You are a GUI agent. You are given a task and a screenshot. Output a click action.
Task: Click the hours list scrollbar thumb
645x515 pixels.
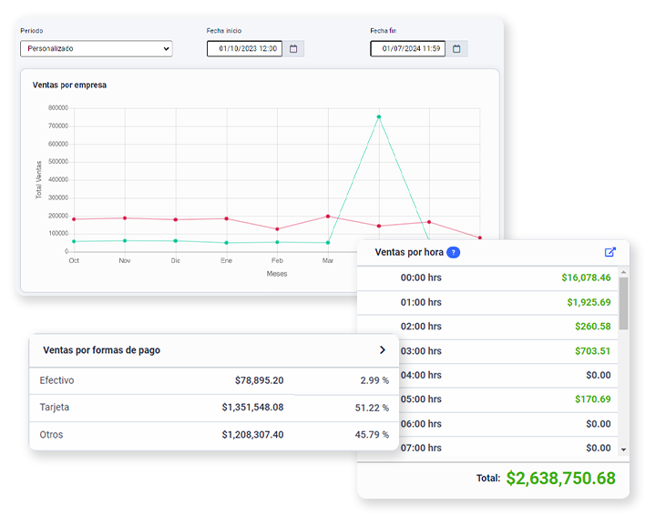pyautogui.click(x=624, y=304)
